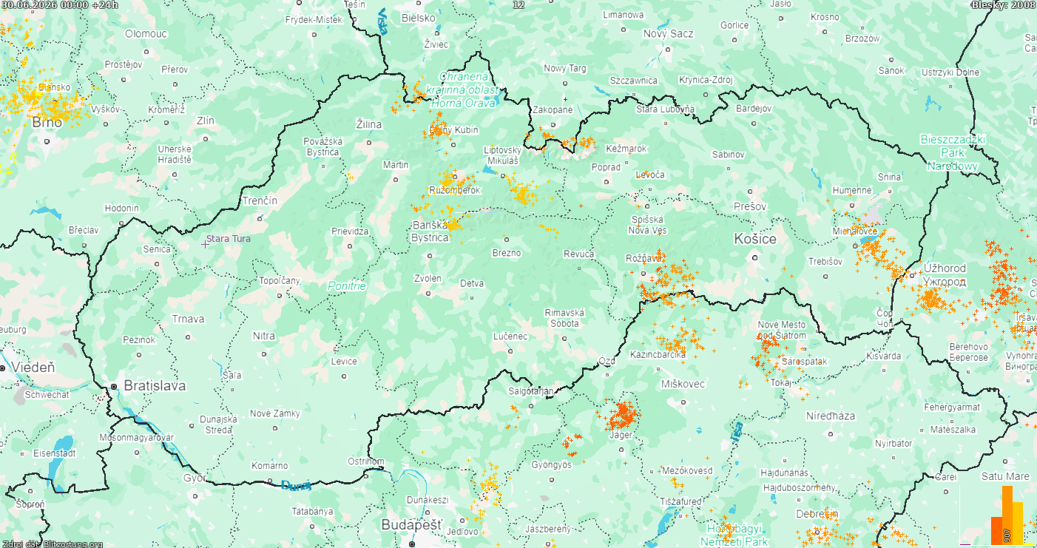Click the Nový Sącz town label
This screenshot has width=1037, height=548.
[669, 33]
